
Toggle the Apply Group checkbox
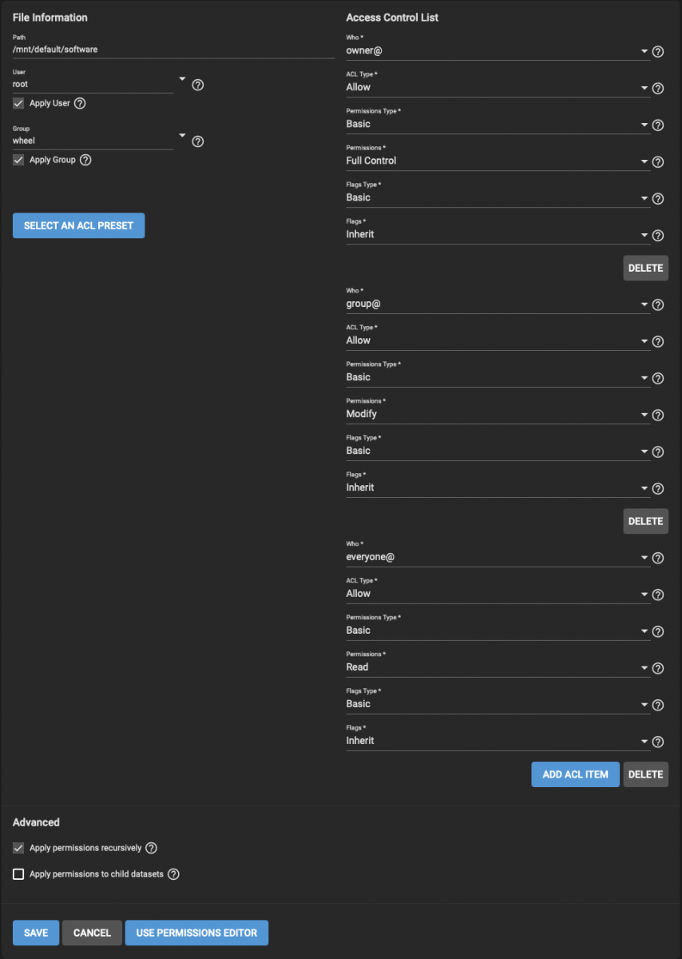[18, 160]
